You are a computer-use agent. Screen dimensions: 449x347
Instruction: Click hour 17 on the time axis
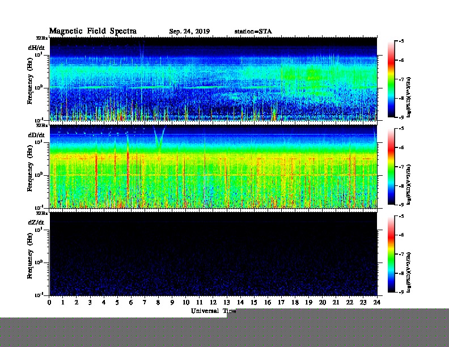(281, 302)
